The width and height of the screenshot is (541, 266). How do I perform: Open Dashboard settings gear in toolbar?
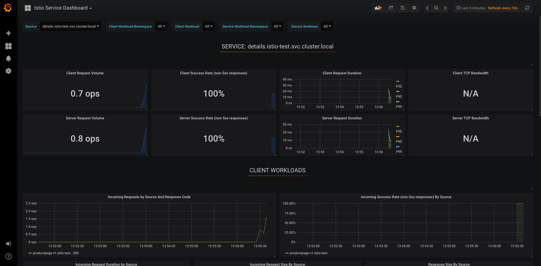click(414, 8)
